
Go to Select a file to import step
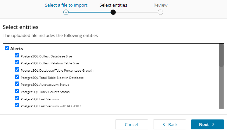[x=66, y=5]
